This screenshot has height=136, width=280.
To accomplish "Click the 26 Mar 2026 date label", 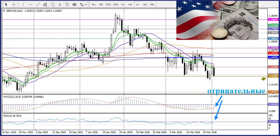I will (210, 133).
